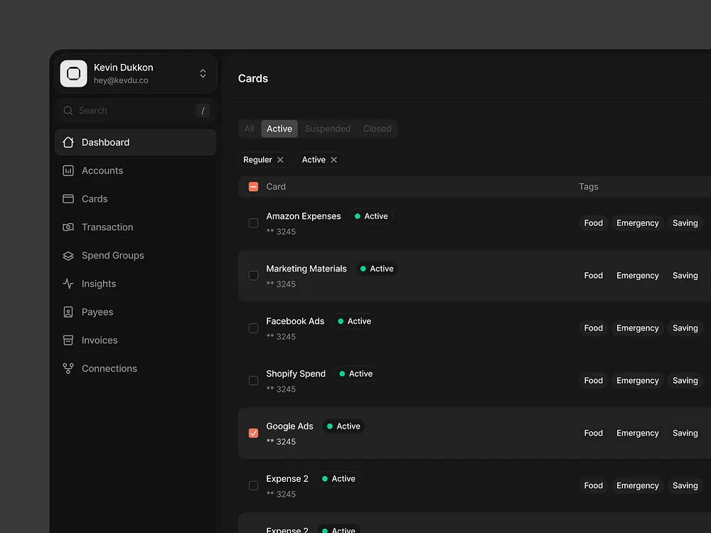Open the Closed cards tab
Image resolution: width=711 pixels, height=533 pixels.
[x=377, y=129]
